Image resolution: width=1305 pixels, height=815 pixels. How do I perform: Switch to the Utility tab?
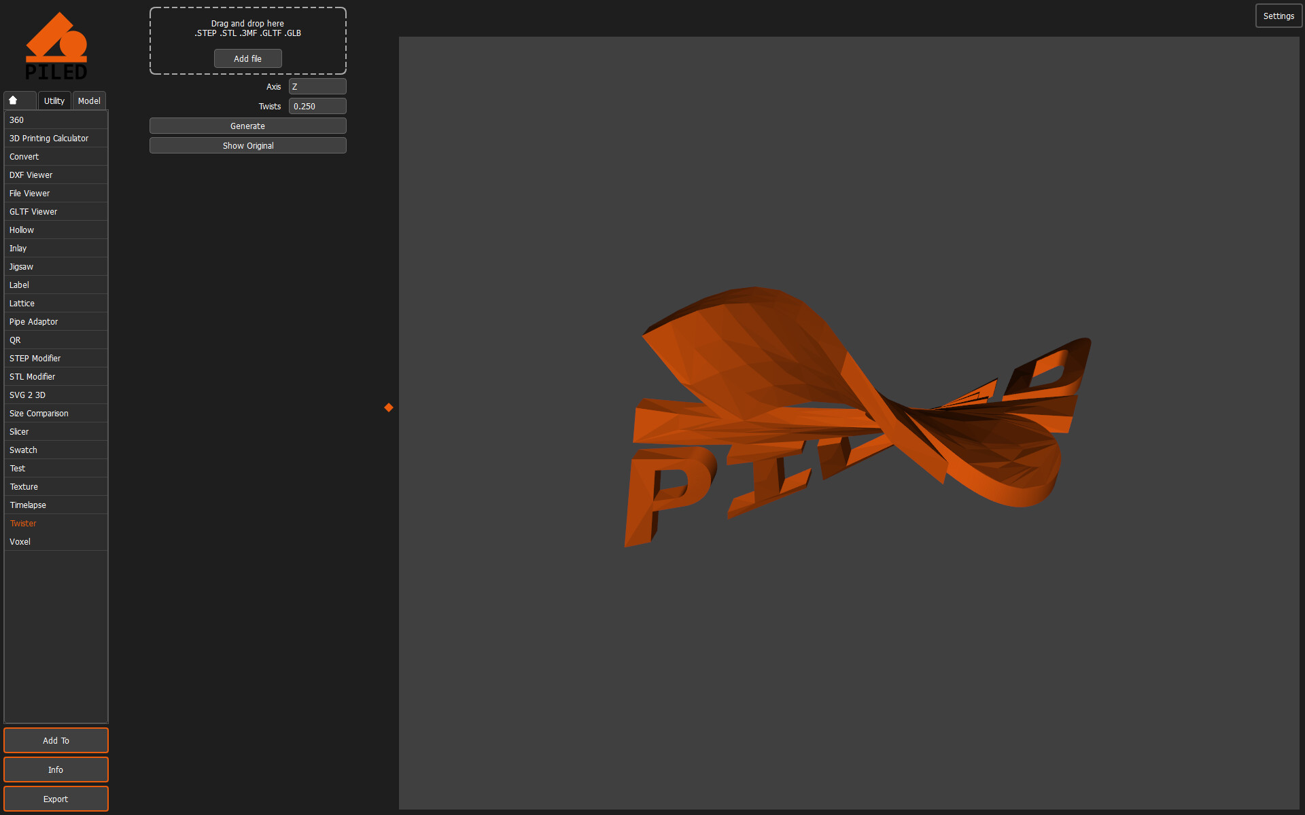pos(54,101)
